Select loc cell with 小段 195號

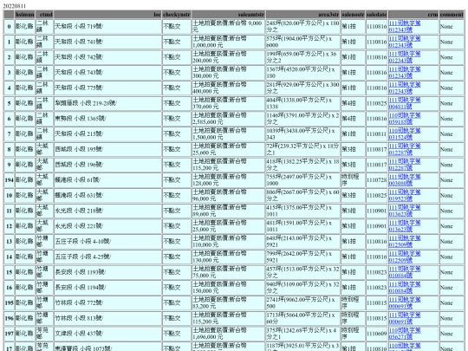107,149
